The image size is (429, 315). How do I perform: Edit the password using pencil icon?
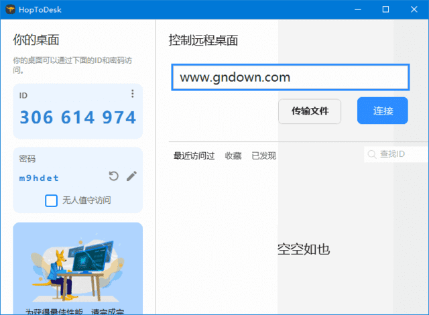pos(131,176)
